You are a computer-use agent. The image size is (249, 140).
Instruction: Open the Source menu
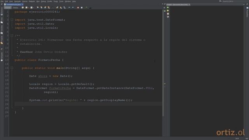[x=25, y=2]
